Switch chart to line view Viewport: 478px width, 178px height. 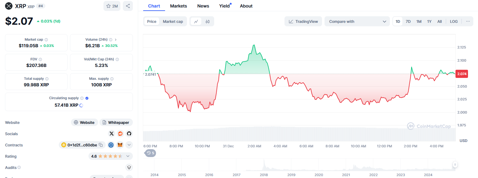196,21
